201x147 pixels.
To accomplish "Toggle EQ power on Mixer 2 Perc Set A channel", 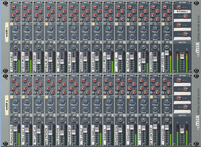I will (23, 97).
